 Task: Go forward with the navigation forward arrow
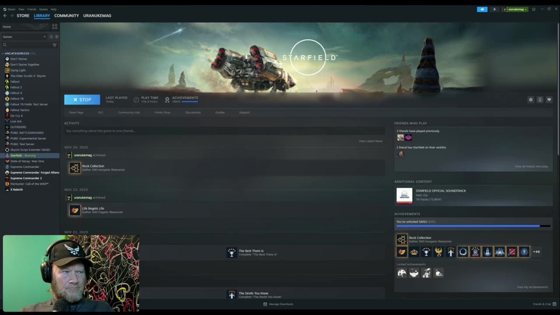click(12, 15)
